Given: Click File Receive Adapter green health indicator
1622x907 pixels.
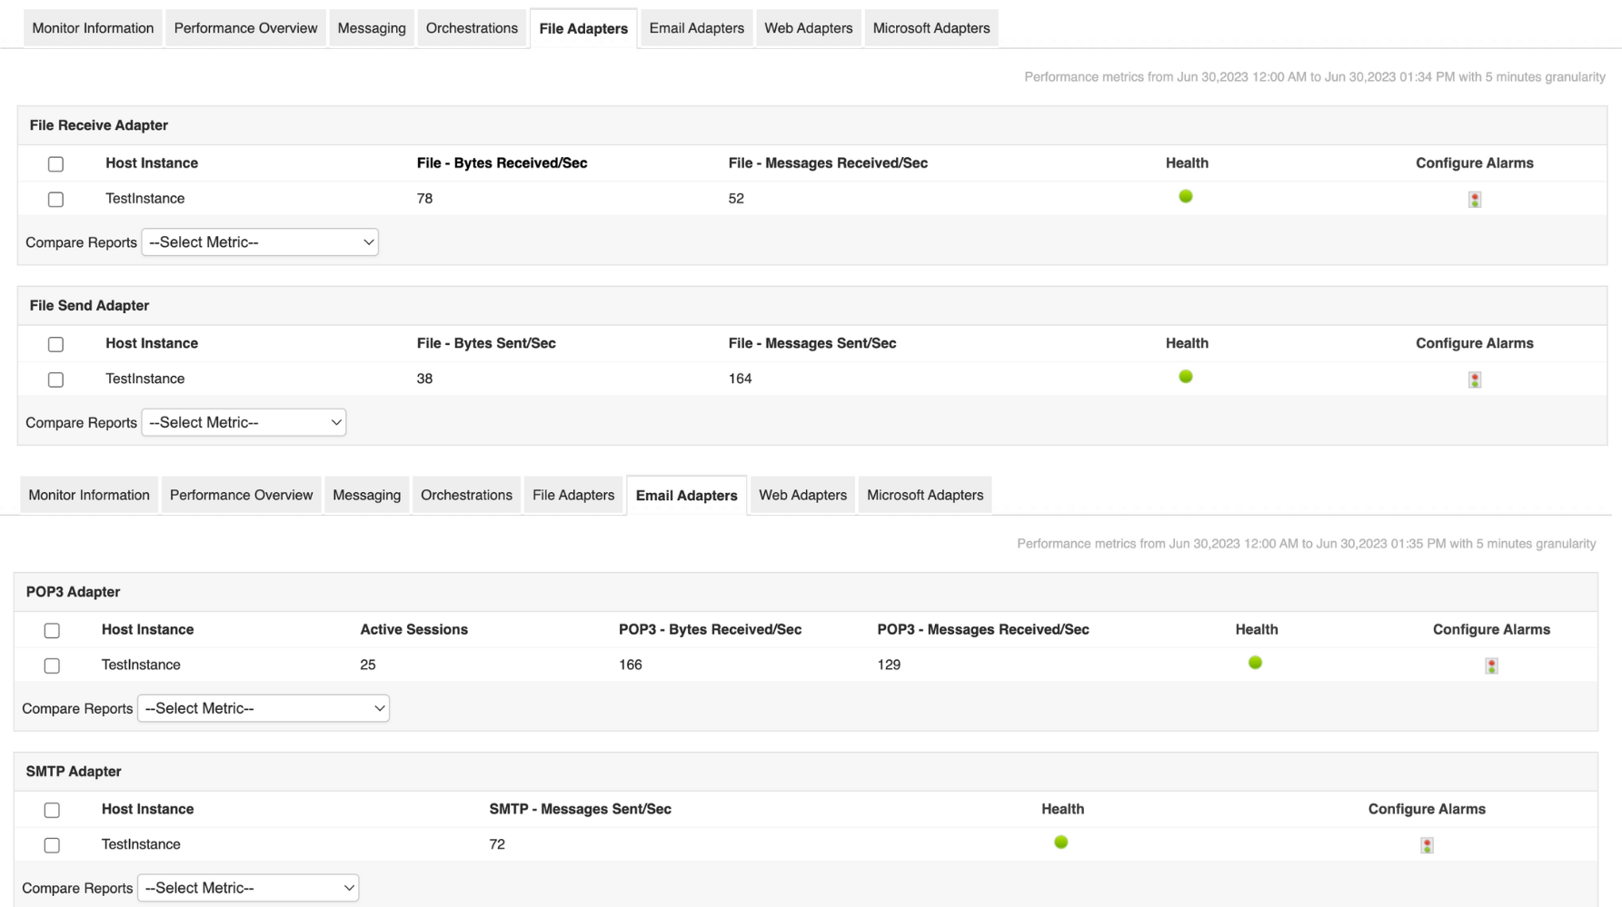Looking at the screenshot, I should click(x=1185, y=196).
